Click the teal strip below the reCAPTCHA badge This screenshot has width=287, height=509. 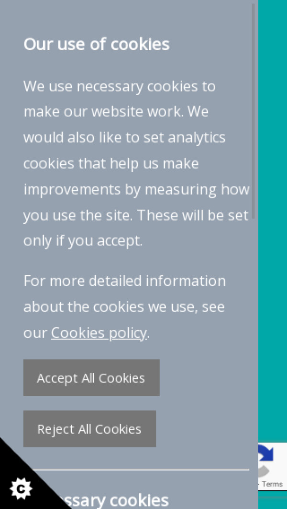pos(273,501)
